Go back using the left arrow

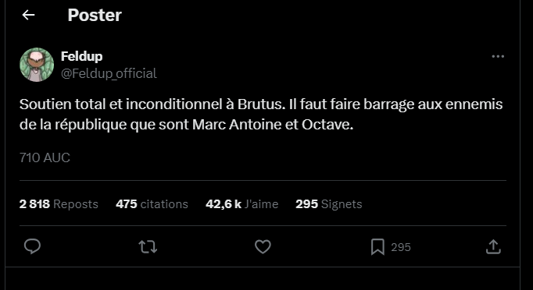click(x=29, y=15)
